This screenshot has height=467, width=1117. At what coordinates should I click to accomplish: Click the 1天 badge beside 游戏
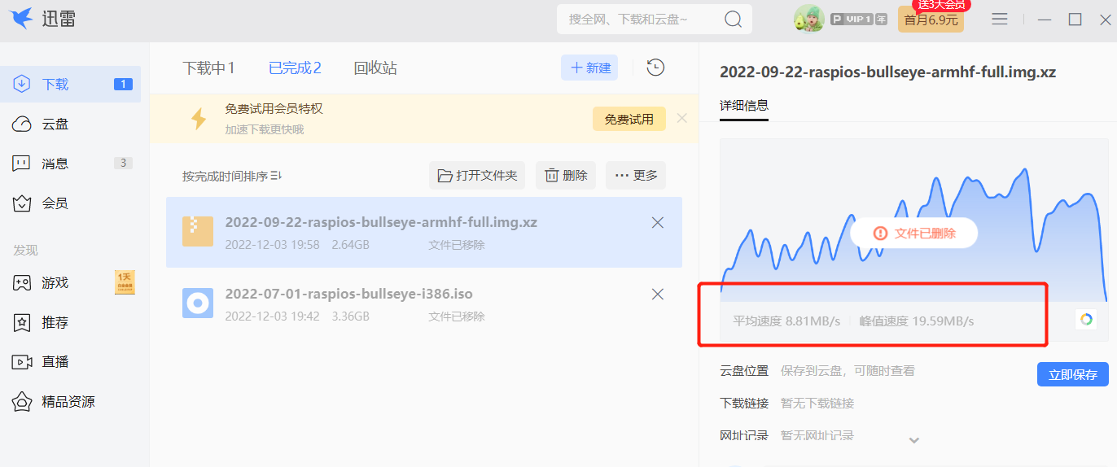click(x=125, y=282)
